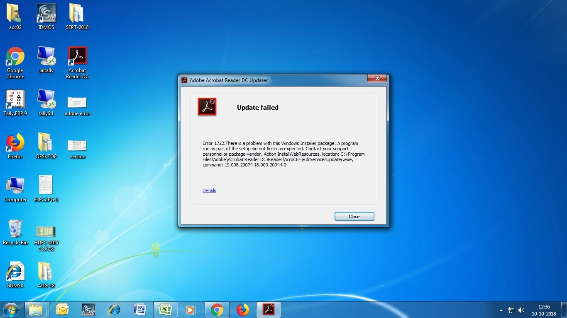Open the network status tray icon

511,310
